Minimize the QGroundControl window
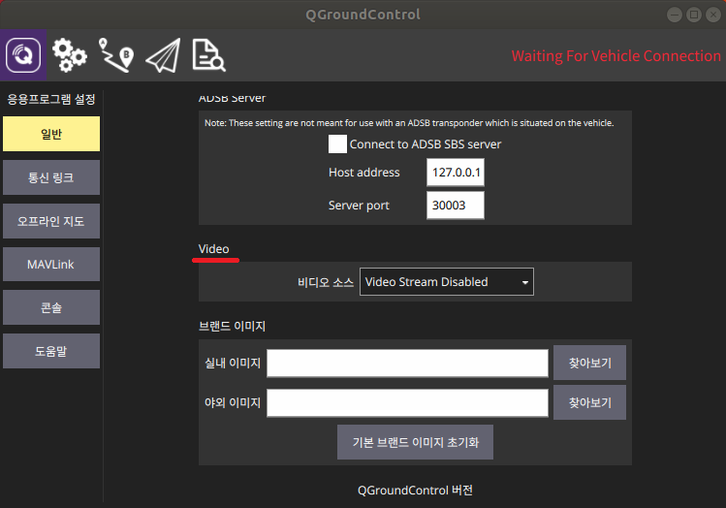The image size is (726, 508). click(x=675, y=15)
